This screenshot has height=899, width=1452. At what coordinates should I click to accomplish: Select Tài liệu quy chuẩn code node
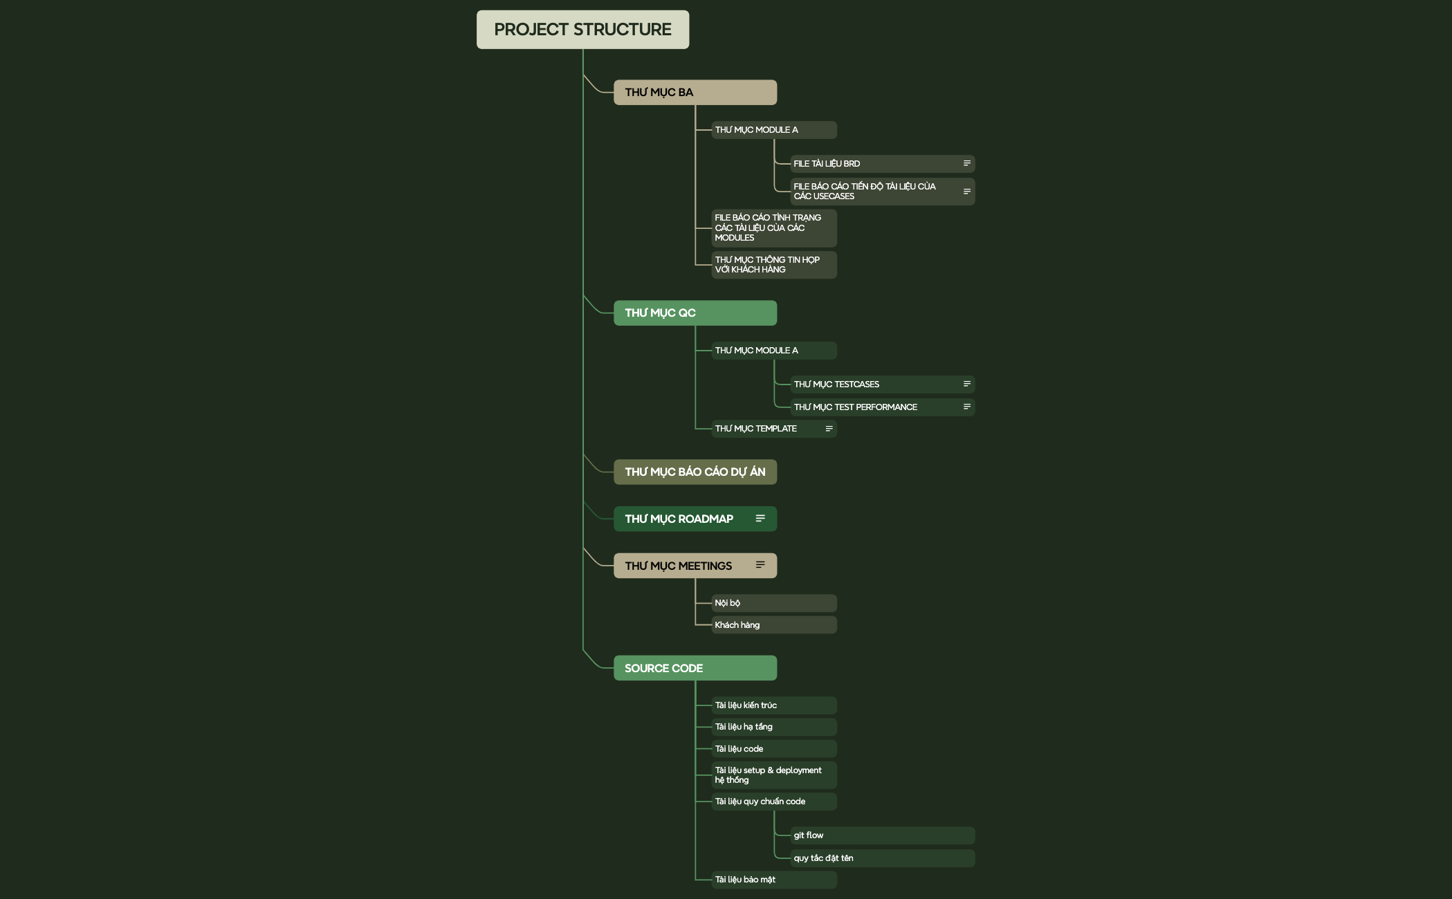774,801
